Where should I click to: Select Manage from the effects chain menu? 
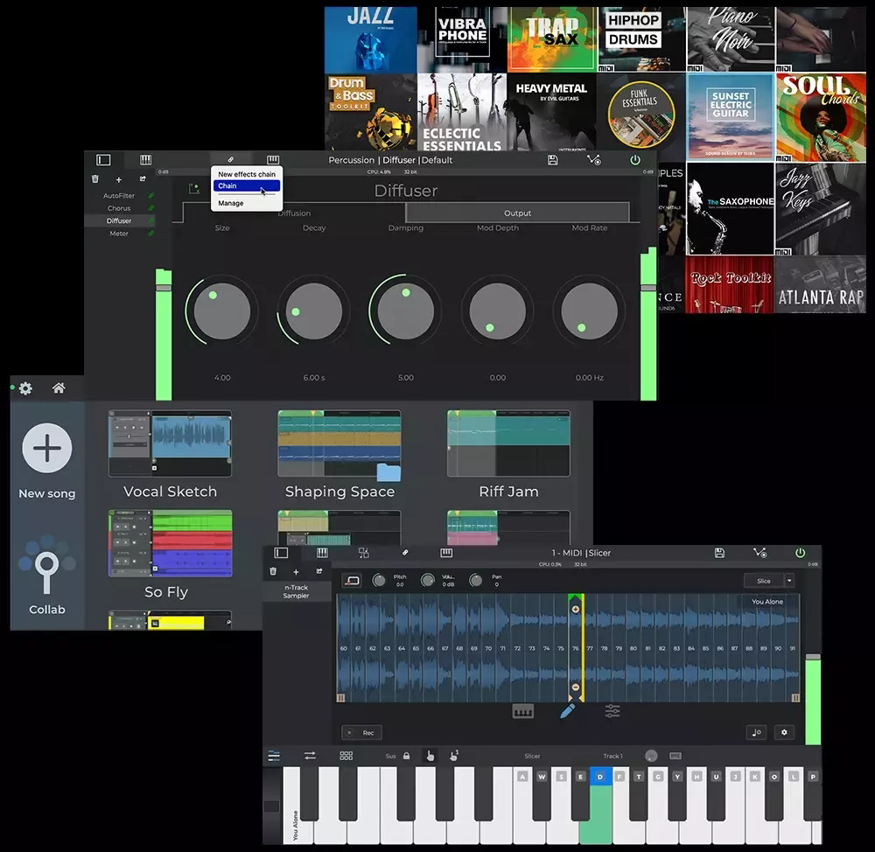point(230,202)
